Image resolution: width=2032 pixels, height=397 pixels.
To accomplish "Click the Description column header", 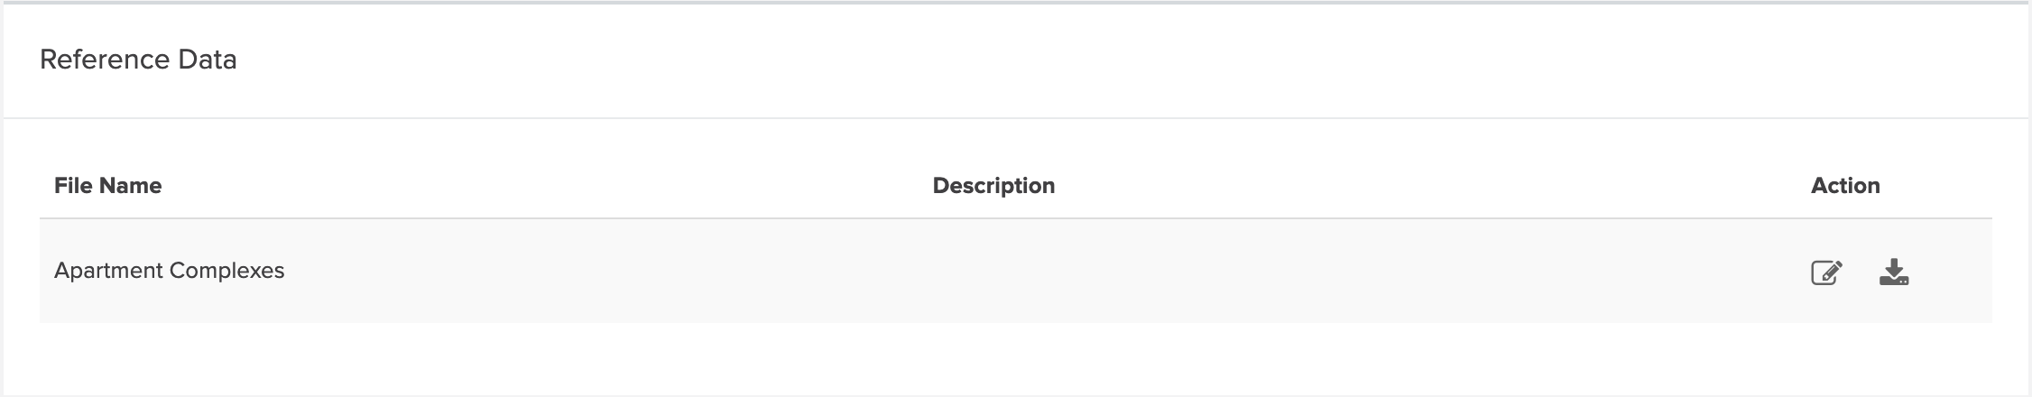I will pos(993,186).
